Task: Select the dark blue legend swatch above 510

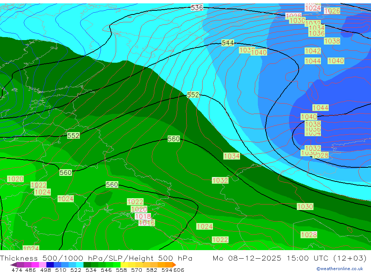Action: coord(50,265)
